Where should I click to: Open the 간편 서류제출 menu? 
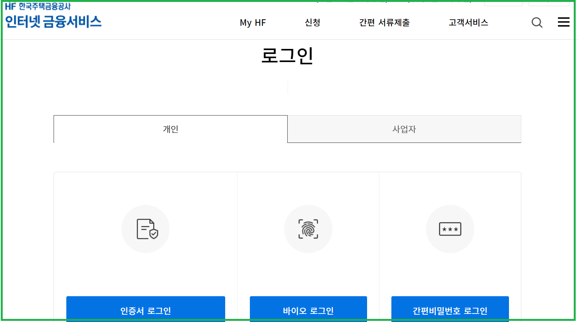tap(384, 22)
